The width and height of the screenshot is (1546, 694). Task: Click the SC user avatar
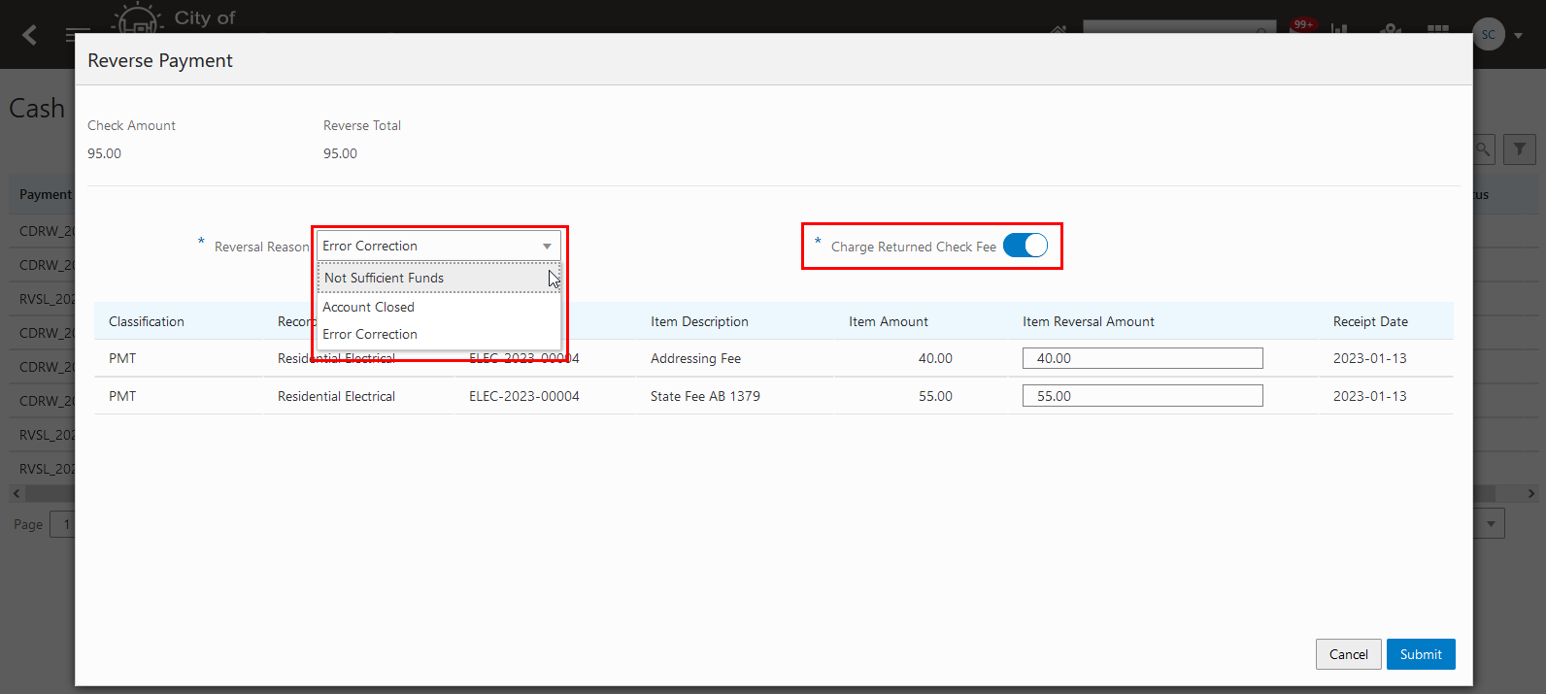tap(1488, 35)
